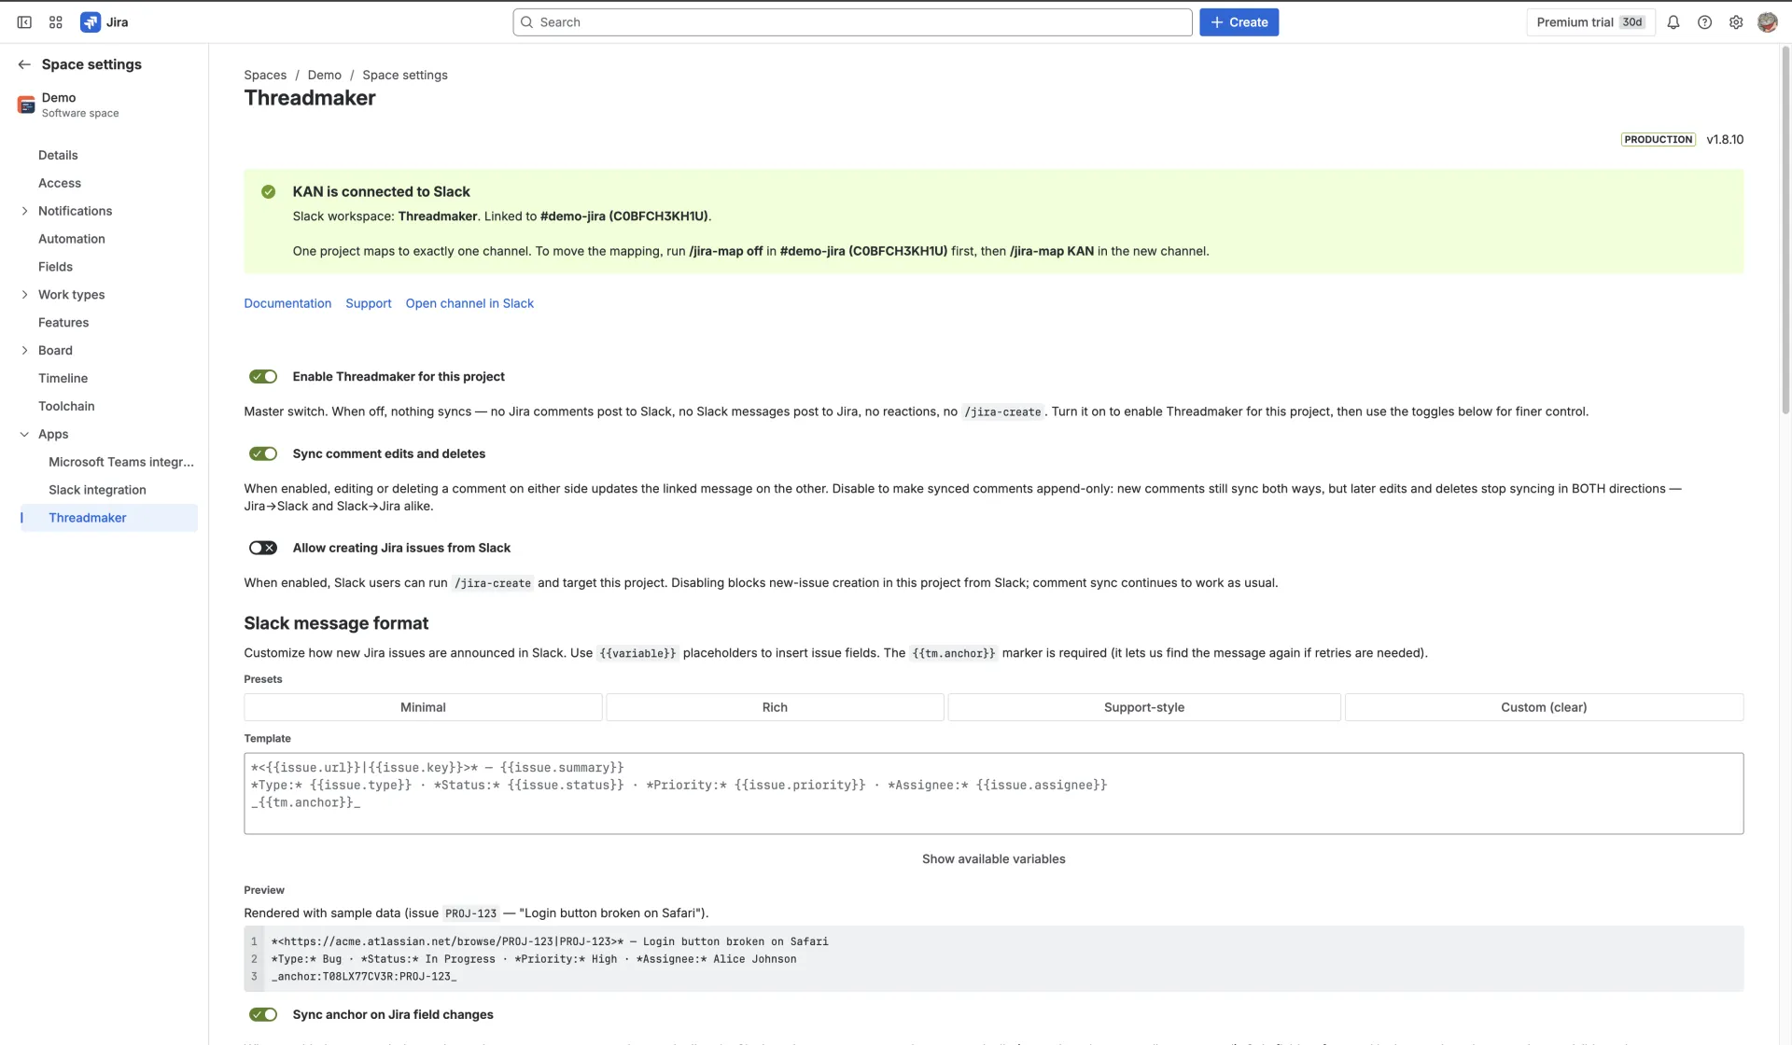Click inside the Template text area
Viewport: 1792px width, 1045px height.
(x=993, y=794)
